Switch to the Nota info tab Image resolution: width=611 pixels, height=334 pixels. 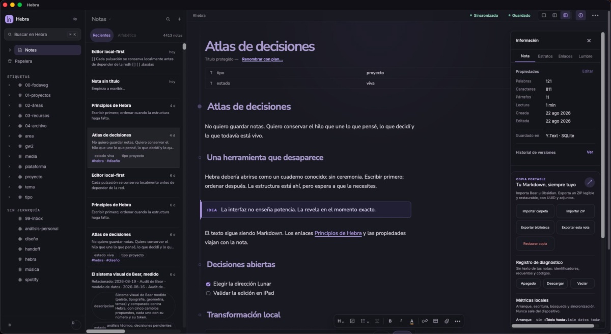pyautogui.click(x=525, y=56)
